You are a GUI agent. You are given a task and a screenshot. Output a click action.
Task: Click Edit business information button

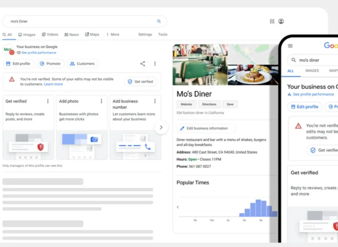(206, 128)
